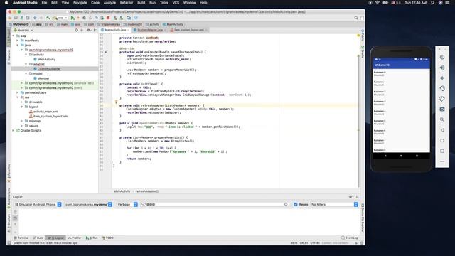
Task: Take emulator screenshot with camera icon
Action: [442, 109]
